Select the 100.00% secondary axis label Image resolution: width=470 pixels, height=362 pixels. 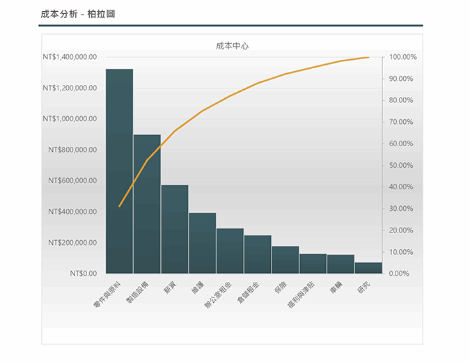click(403, 57)
